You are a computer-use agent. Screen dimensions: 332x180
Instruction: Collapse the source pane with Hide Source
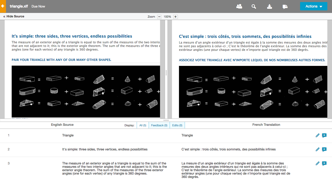tap(14, 16)
